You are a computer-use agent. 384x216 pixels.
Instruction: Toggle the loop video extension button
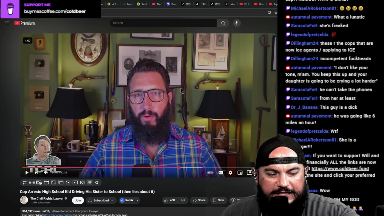[25, 182]
